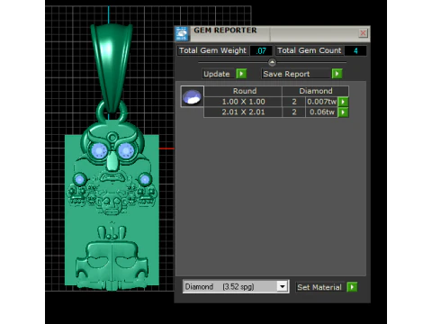The height and width of the screenshot is (324, 432).
Task: Click the Save Report button
Action: pos(296,74)
